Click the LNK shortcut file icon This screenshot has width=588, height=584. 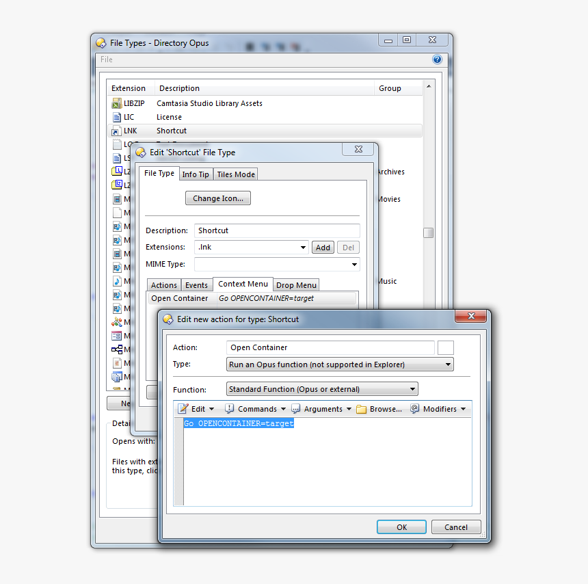[117, 131]
